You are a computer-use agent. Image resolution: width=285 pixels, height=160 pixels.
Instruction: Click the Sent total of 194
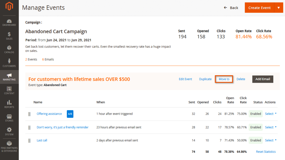pyautogui.click(x=182, y=37)
